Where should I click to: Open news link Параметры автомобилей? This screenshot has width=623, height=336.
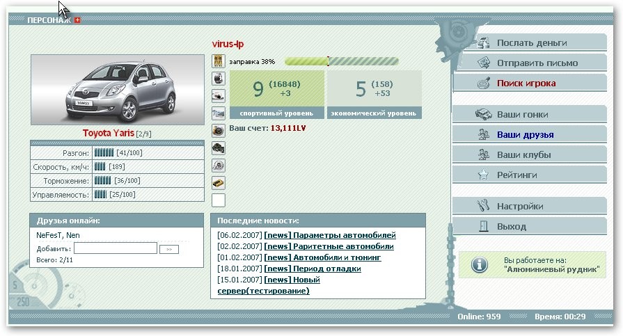coord(330,235)
